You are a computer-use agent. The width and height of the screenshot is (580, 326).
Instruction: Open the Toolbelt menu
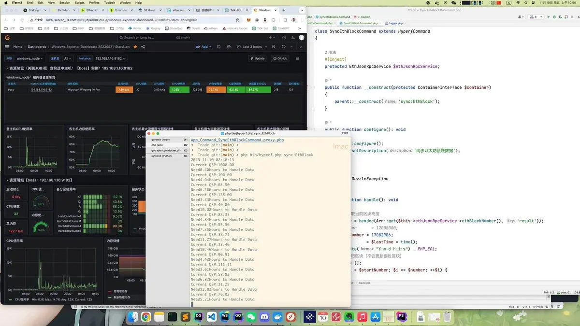[x=110, y=3]
